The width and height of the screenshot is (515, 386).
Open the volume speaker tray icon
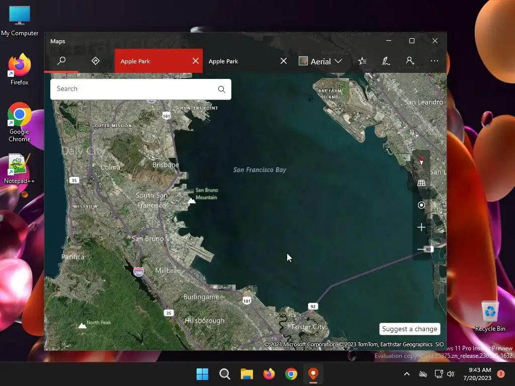tap(451, 374)
